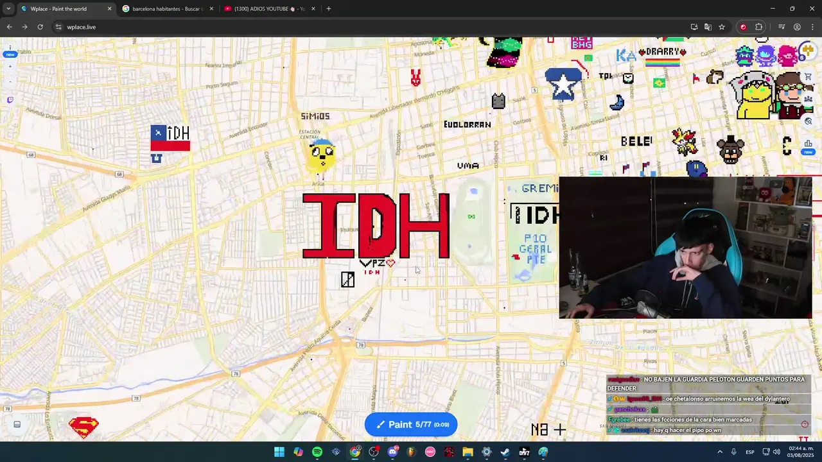Viewport: 822px width, 462px height.
Task: Click the install app icon in address bar
Action: [694, 27]
